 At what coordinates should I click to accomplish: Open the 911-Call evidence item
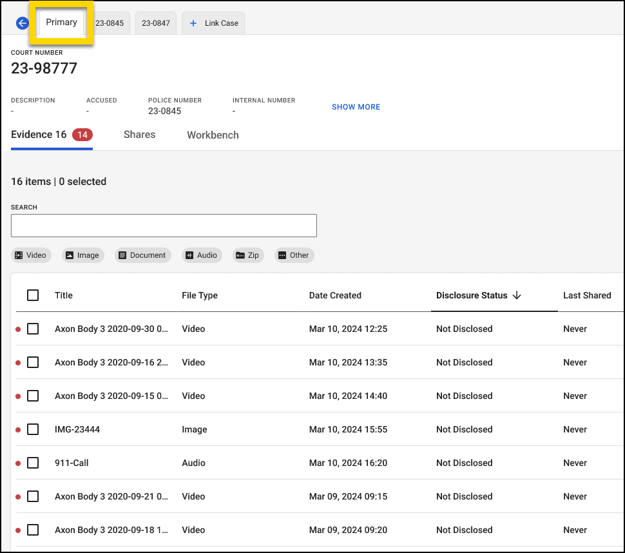coord(72,463)
